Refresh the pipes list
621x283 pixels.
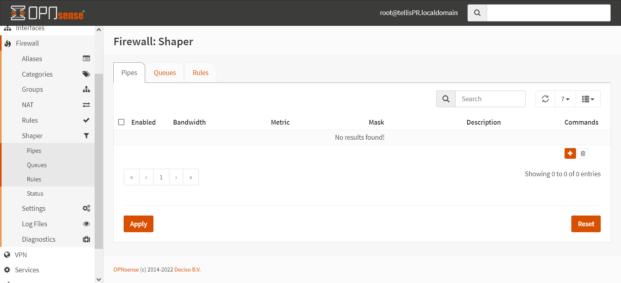[x=545, y=98]
